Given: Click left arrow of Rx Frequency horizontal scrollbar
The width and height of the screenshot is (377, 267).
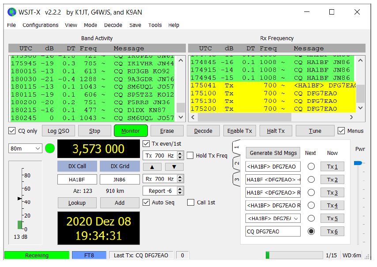Looking at the screenshot, I should pyautogui.click(x=193, y=117).
